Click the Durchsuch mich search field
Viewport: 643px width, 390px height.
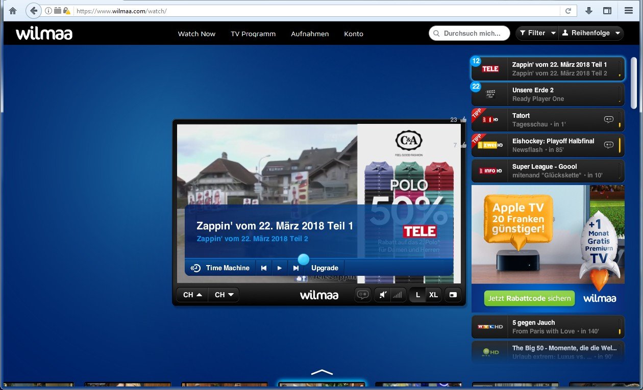click(469, 33)
